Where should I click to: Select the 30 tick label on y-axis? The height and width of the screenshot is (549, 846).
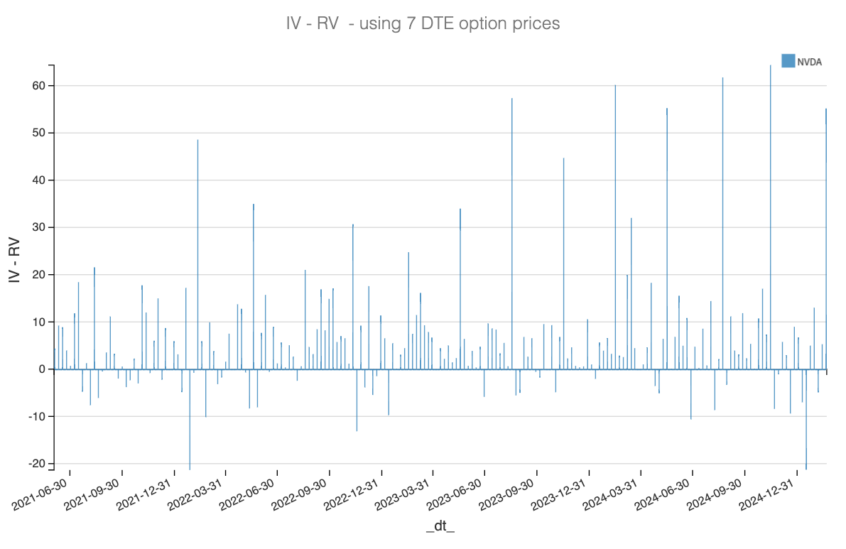pos(37,227)
